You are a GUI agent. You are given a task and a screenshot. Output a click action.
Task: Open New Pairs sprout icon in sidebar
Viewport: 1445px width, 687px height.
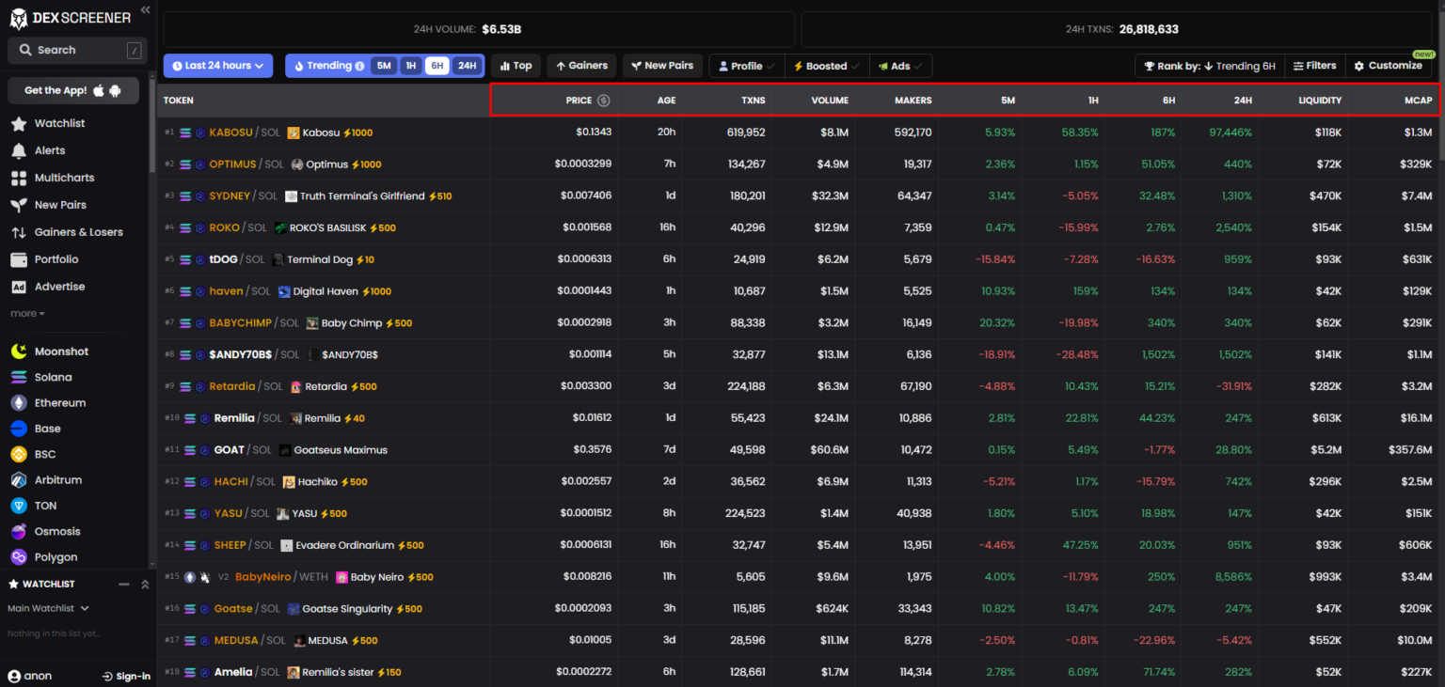click(18, 205)
